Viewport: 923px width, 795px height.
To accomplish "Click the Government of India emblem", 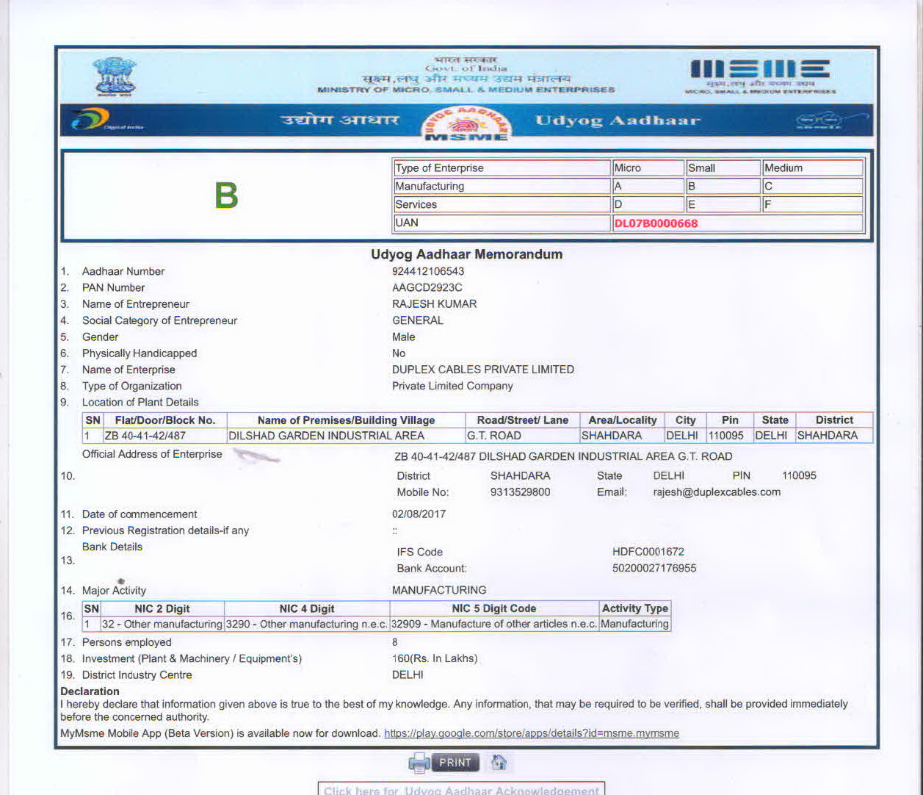I will click(115, 77).
